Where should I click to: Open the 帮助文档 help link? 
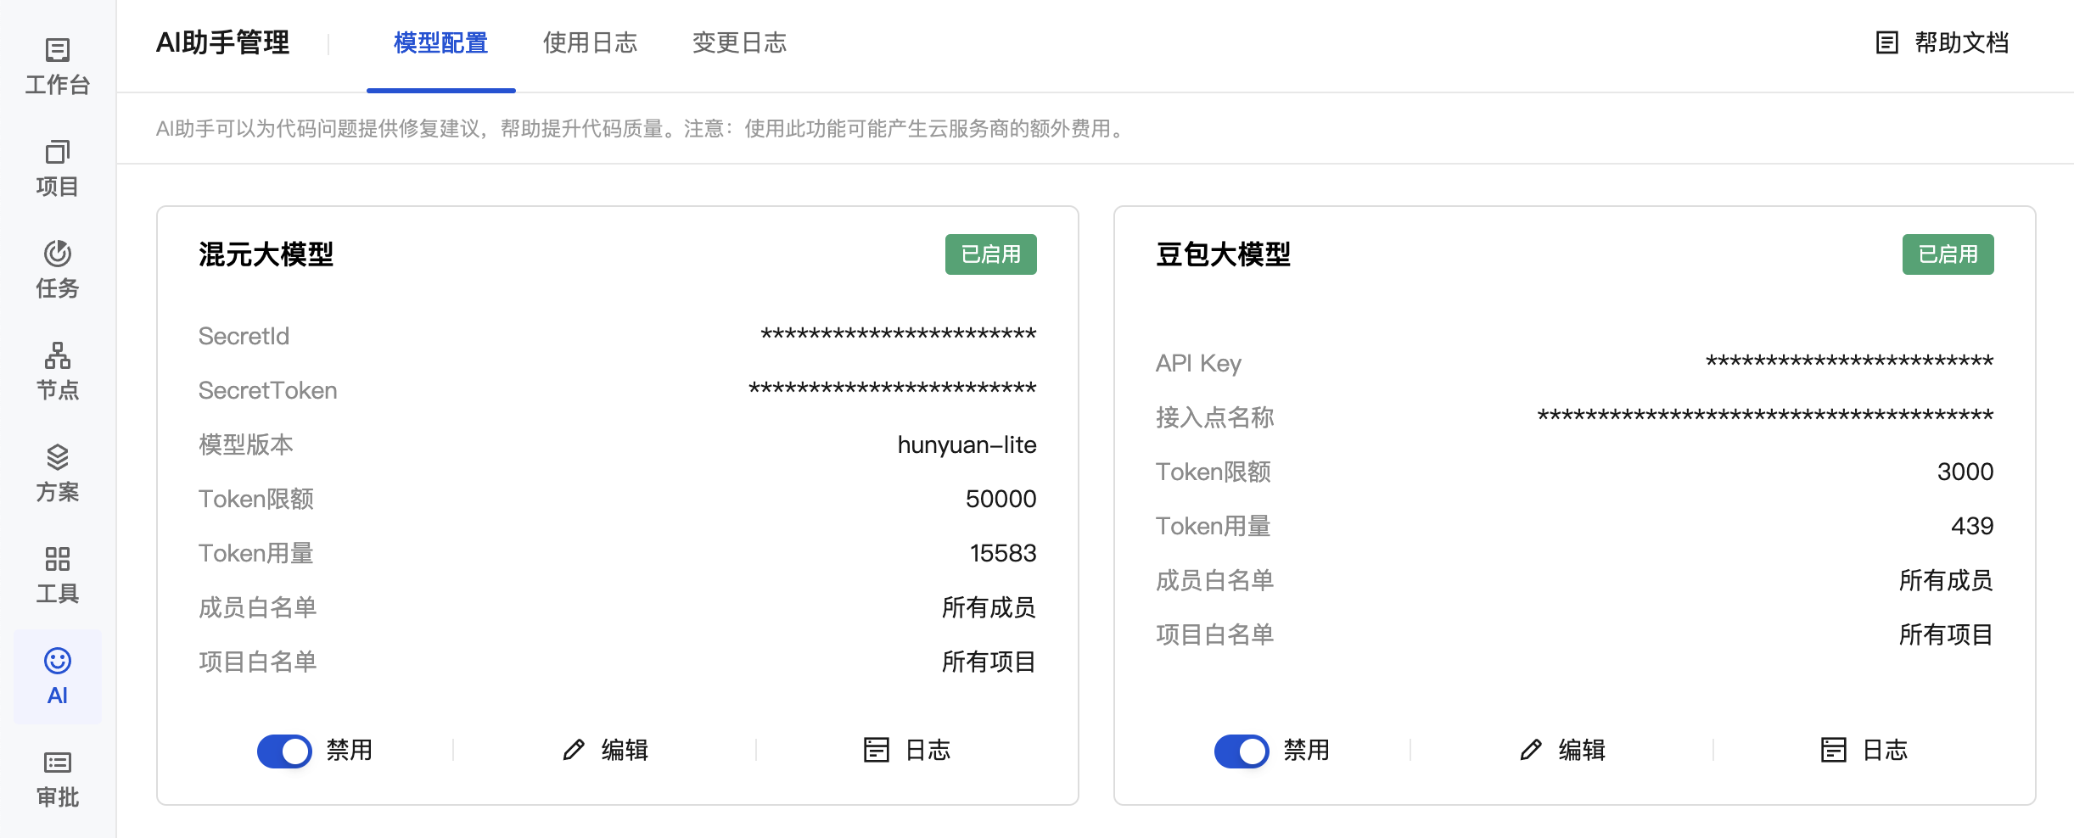tap(1962, 42)
